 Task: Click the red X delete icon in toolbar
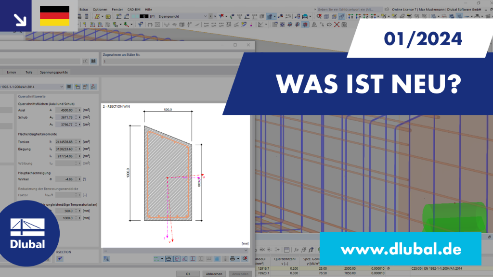point(337,25)
